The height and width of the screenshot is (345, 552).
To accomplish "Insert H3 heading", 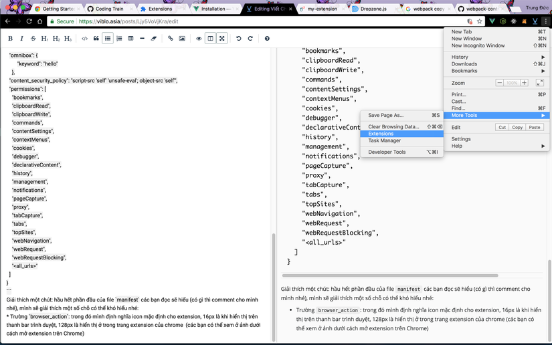I will point(68,39).
